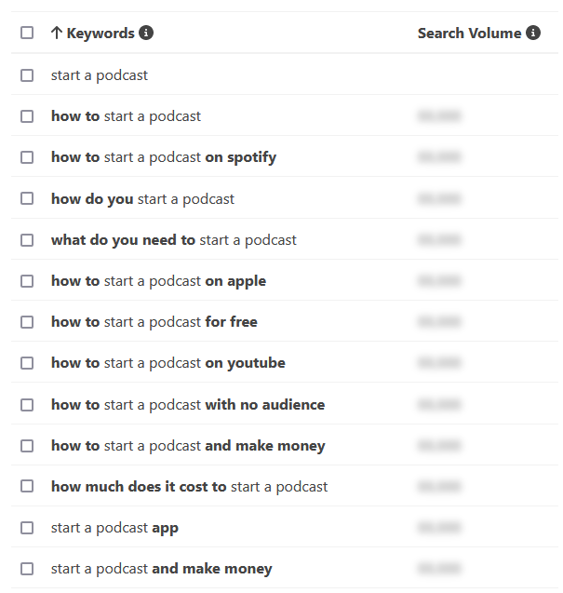Click 'how much does it cost to start a podcast'
Screen dimensions: 563x593
tap(190, 487)
